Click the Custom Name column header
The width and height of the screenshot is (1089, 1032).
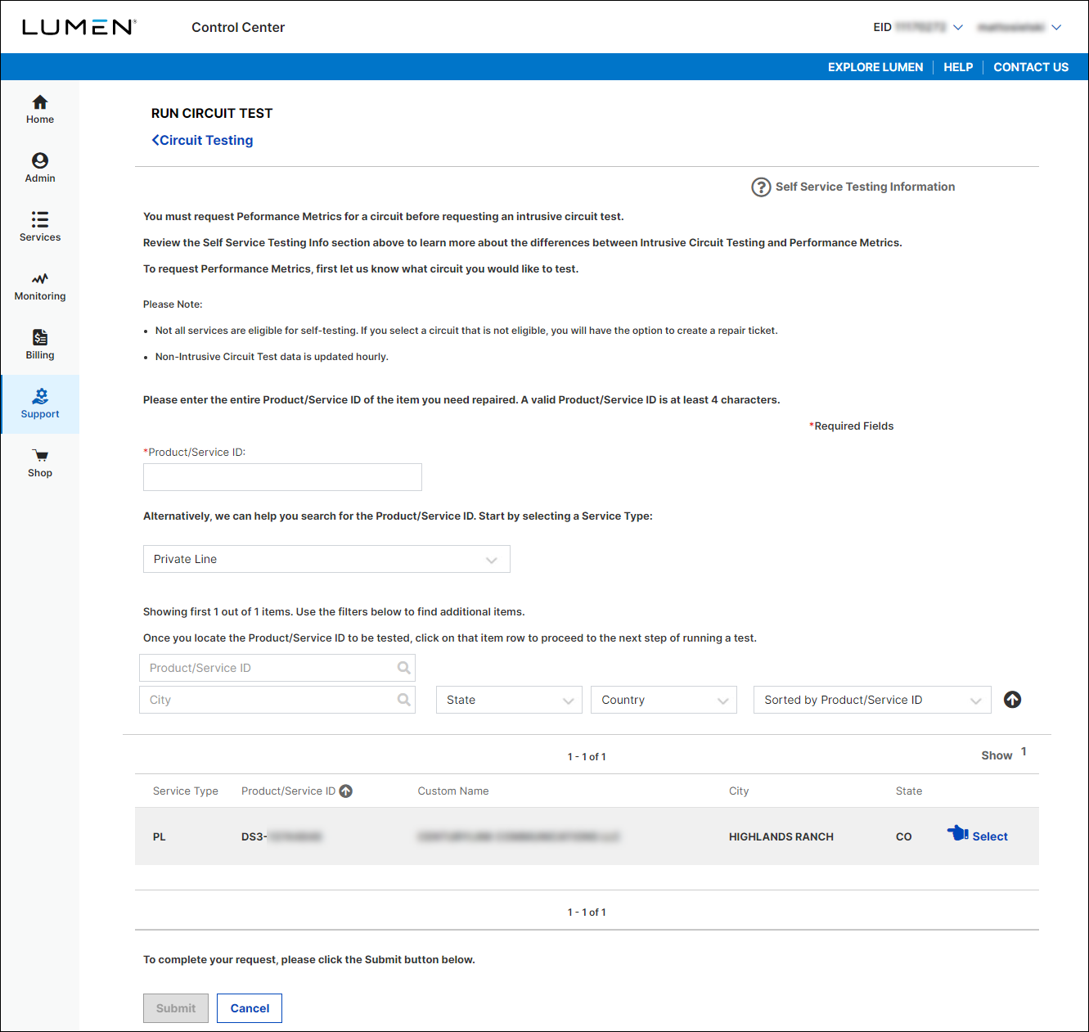pyautogui.click(x=453, y=791)
